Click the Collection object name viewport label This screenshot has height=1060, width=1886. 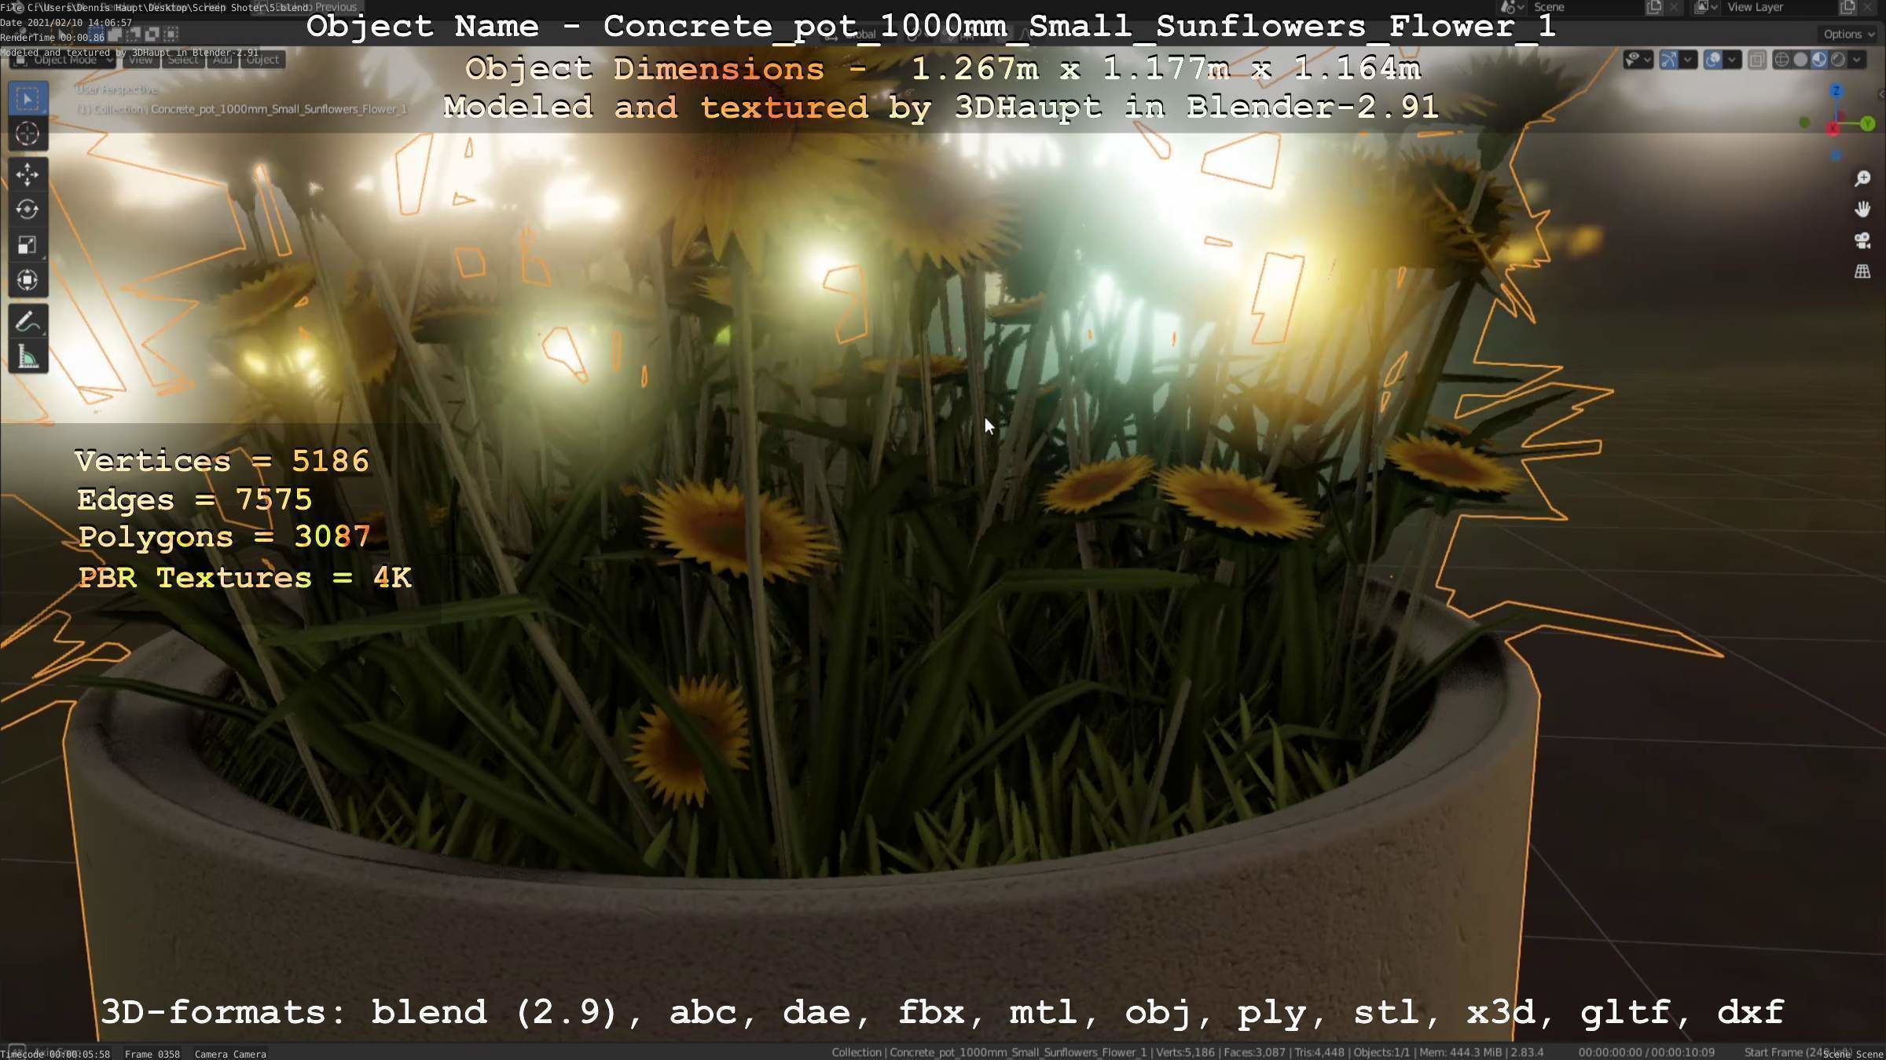tap(241, 109)
